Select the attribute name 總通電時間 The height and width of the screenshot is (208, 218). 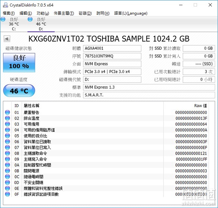(33, 177)
